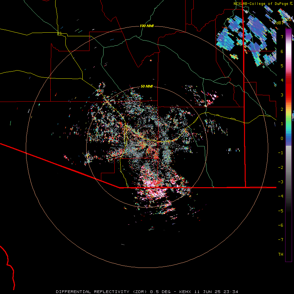This screenshot has width=294, height=294.
Task: Click the 3 tick on the color scale
Action: 282,95
